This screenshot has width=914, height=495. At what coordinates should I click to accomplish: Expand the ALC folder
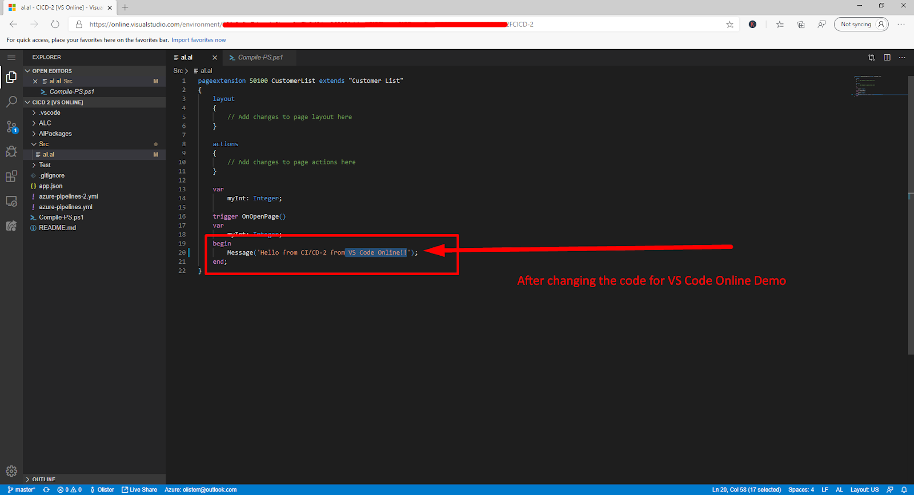click(94, 123)
